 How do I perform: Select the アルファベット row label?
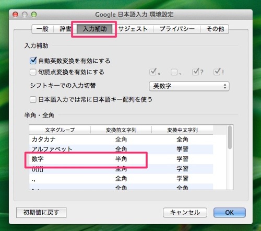[x=52, y=149]
